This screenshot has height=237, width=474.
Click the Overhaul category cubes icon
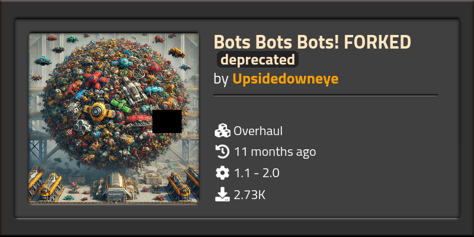click(x=223, y=131)
